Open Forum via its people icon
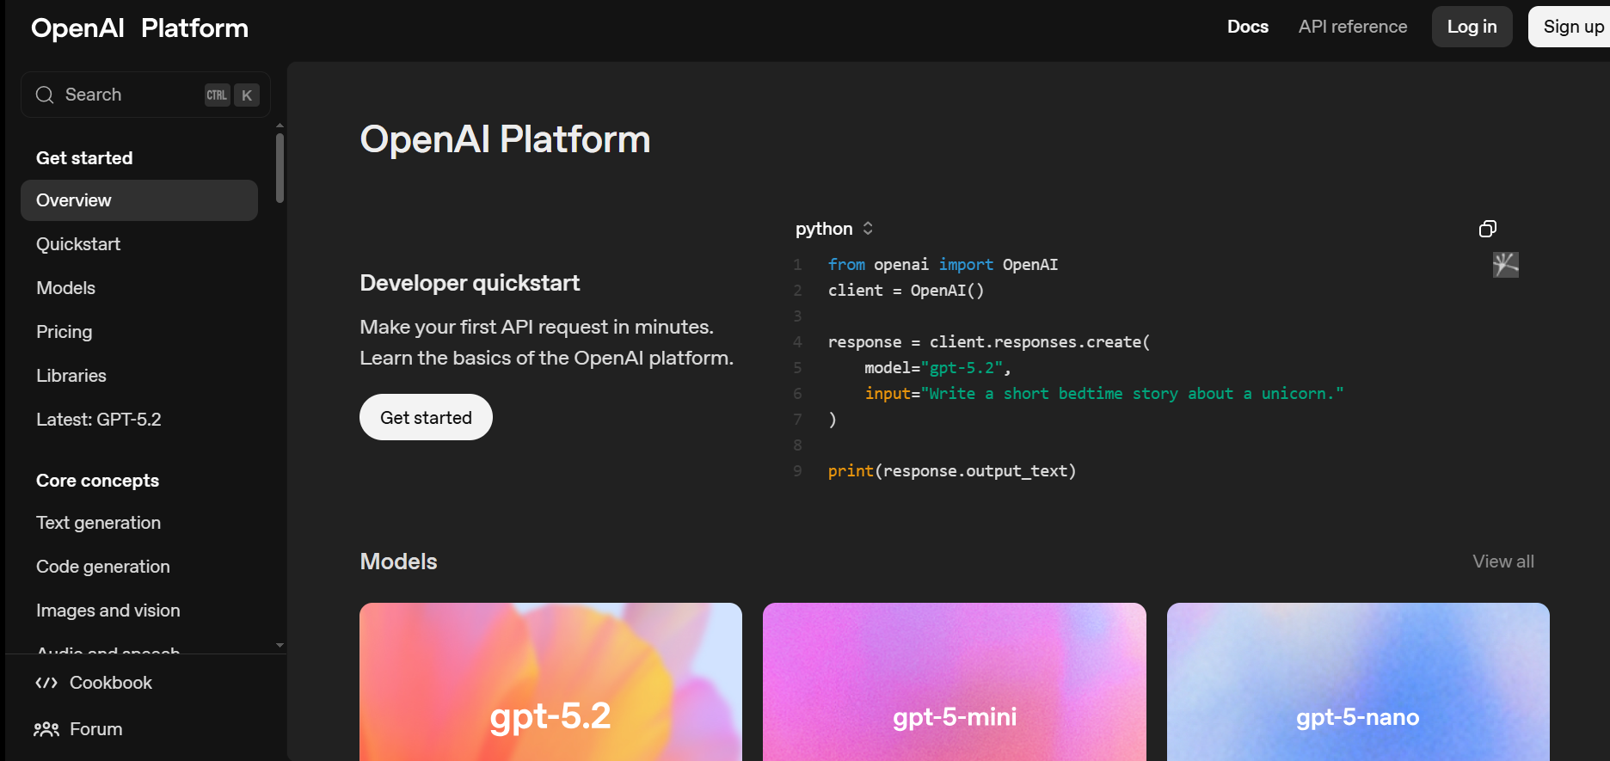This screenshot has width=1610, height=761. pyautogui.click(x=46, y=729)
